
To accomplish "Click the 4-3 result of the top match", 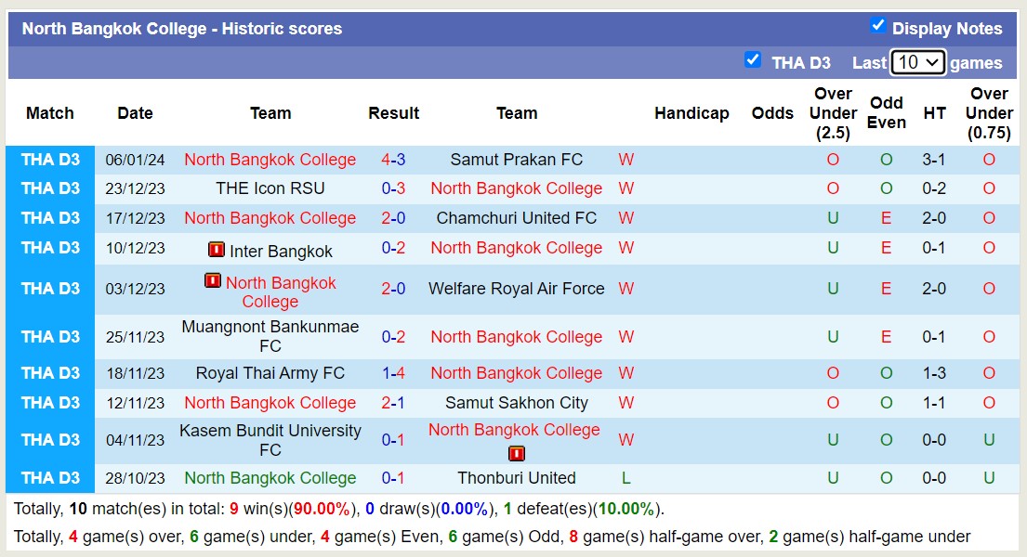I will pyautogui.click(x=394, y=159).
